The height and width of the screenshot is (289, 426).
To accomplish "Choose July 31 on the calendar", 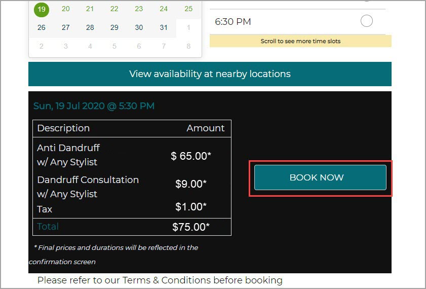I will [164, 27].
